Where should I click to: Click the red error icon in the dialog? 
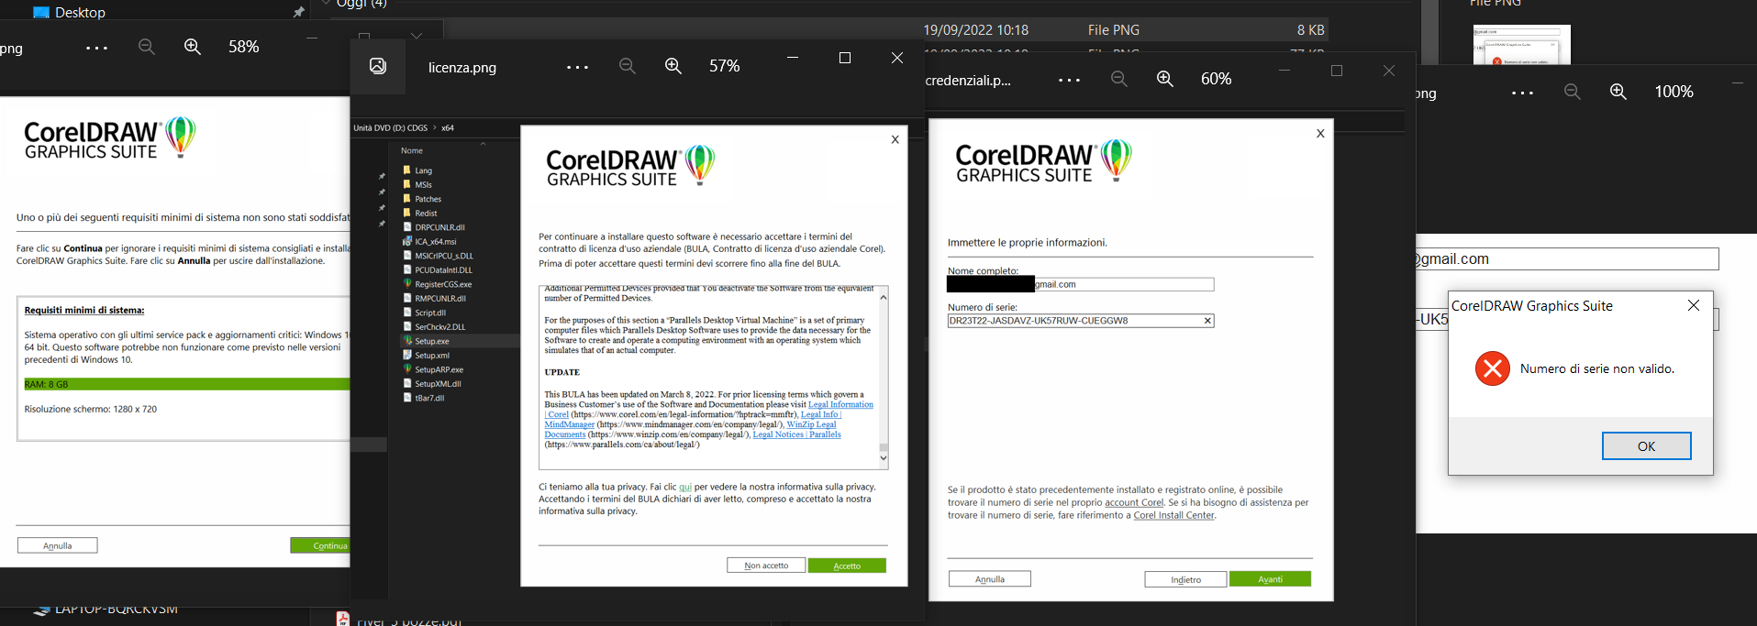pos(1493,368)
